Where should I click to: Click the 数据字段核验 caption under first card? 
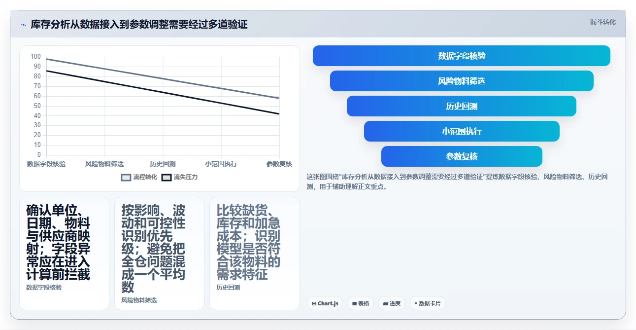tap(44, 287)
